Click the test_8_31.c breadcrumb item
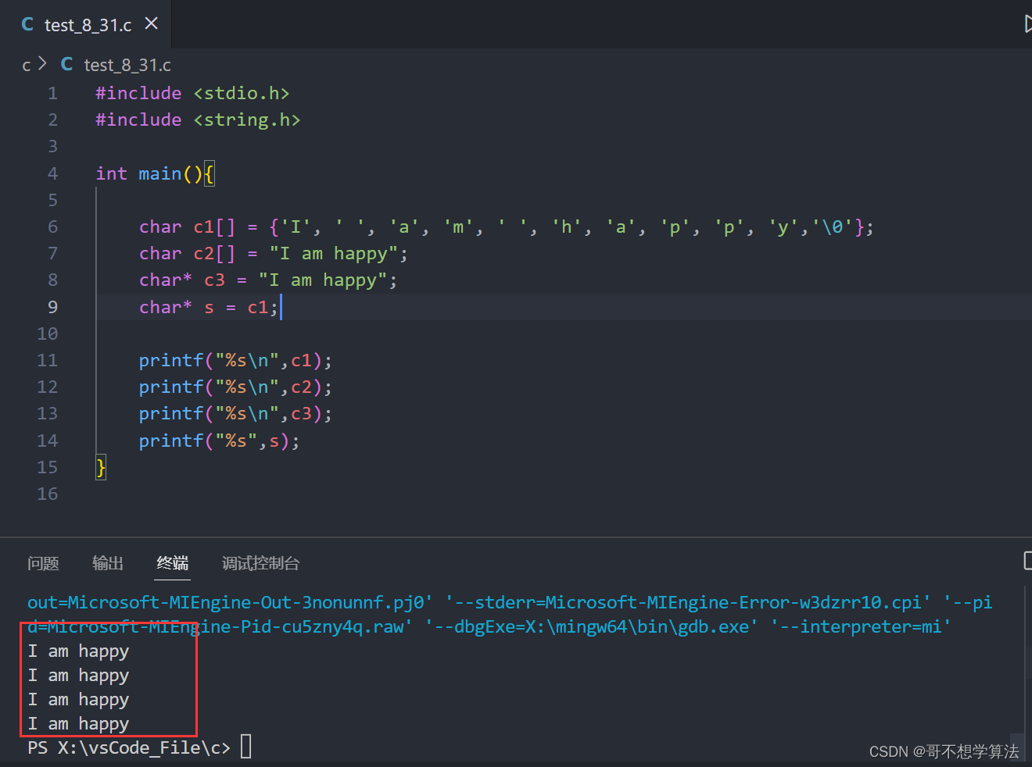Viewport: 1032px width, 767px height. [x=127, y=65]
